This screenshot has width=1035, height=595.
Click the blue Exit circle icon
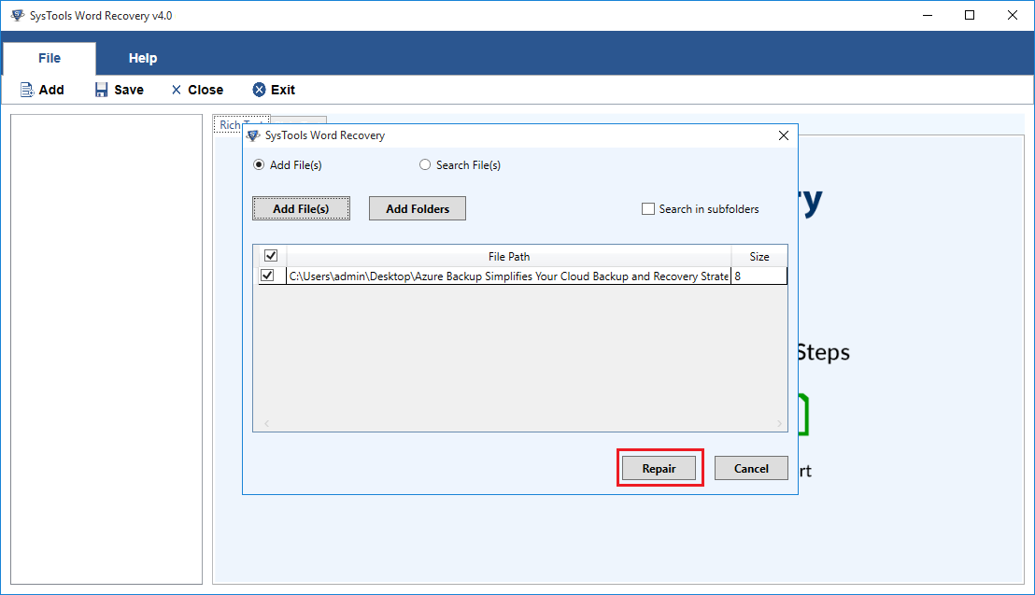point(260,90)
